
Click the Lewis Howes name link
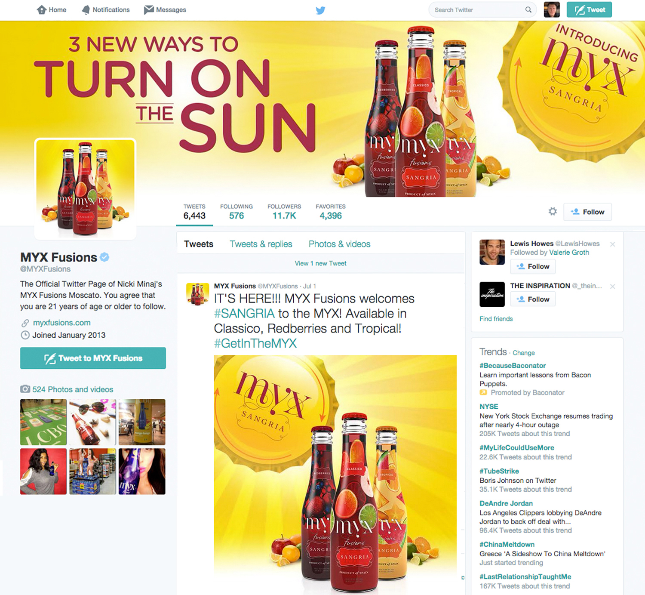tap(531, 244)
